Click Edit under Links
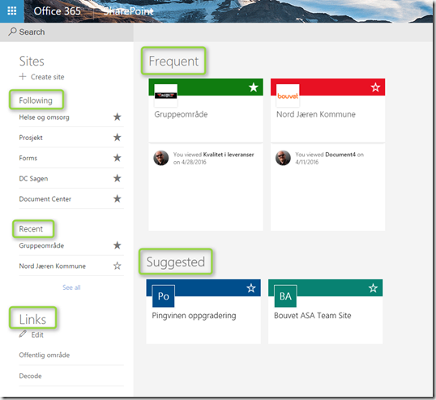436x400 pixels. click(x=37, y=334)
